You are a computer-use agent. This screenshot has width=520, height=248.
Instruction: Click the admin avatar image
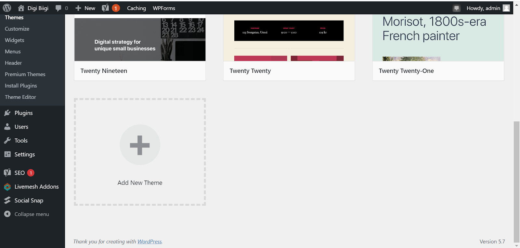pos(506,8)
